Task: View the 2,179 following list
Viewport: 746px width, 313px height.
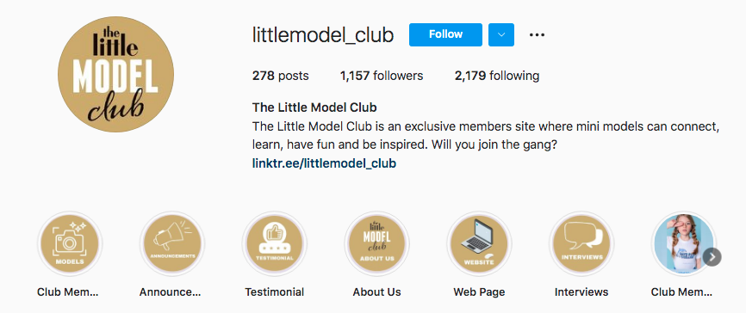Action: [x=497, y=76]
